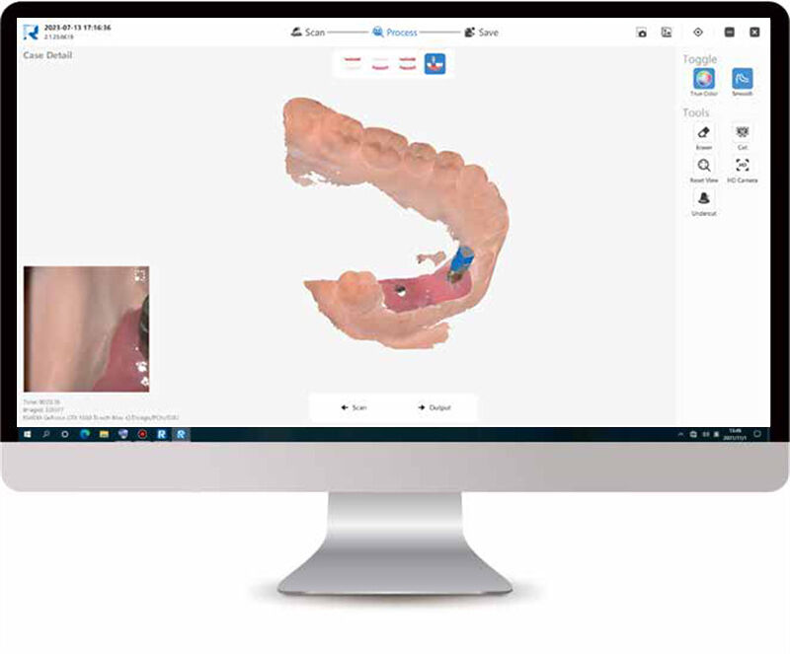Screen dimensions: 790x654
Task: Select the Cut tool
Action: coord(742,132)
